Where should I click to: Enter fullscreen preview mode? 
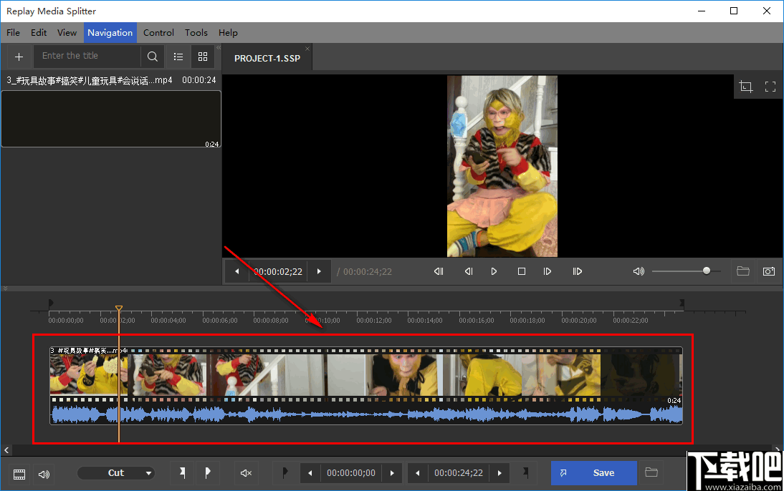tap(770, 86)
